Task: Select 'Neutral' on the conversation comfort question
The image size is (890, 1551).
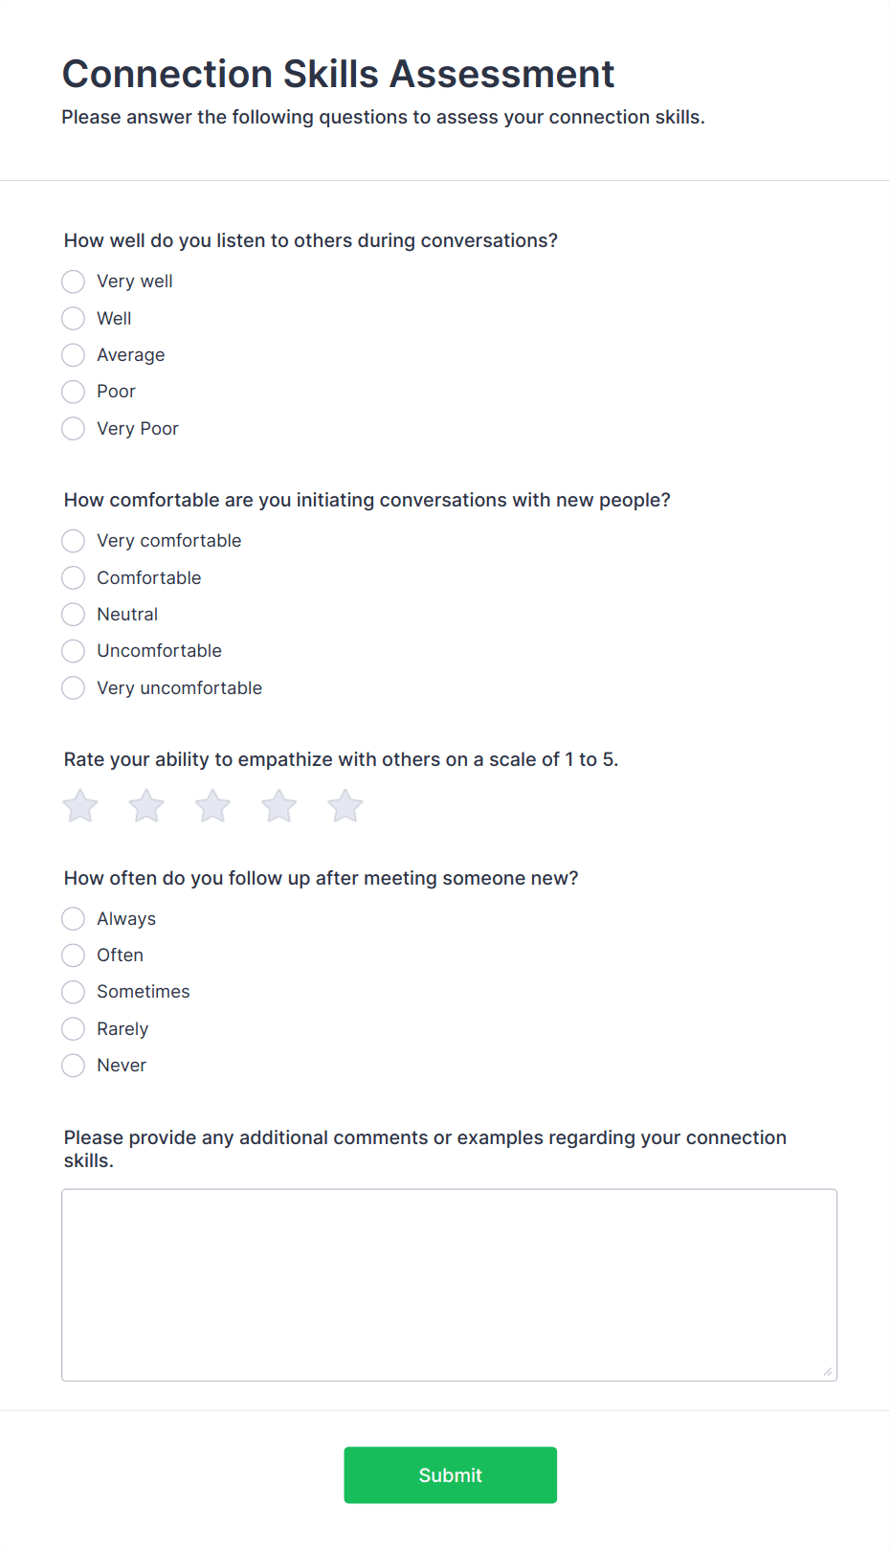Action: 73,614
